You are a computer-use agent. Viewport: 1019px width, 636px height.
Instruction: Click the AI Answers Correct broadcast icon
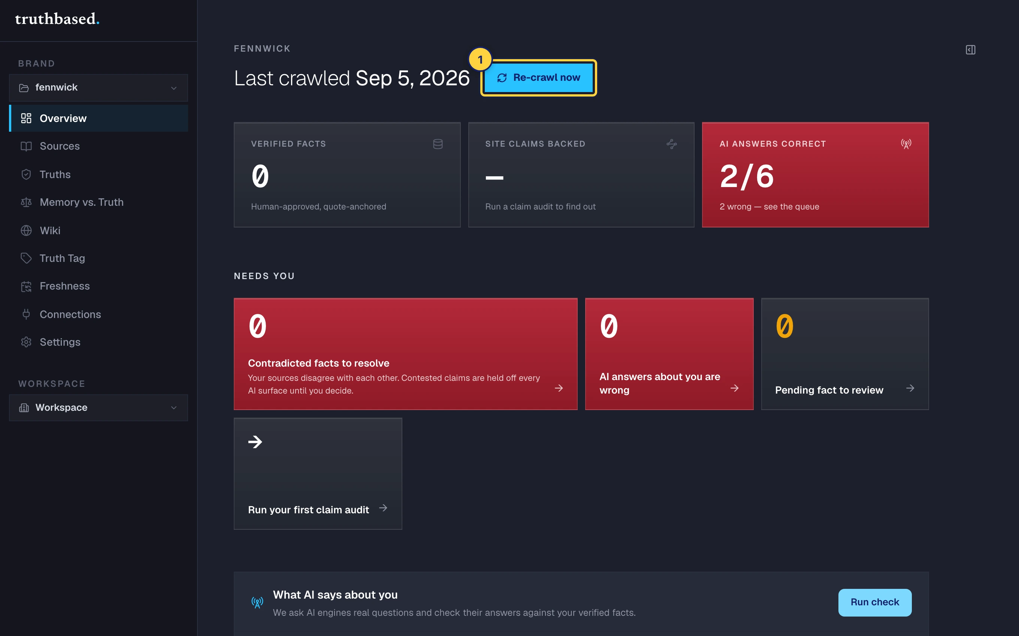906,144
